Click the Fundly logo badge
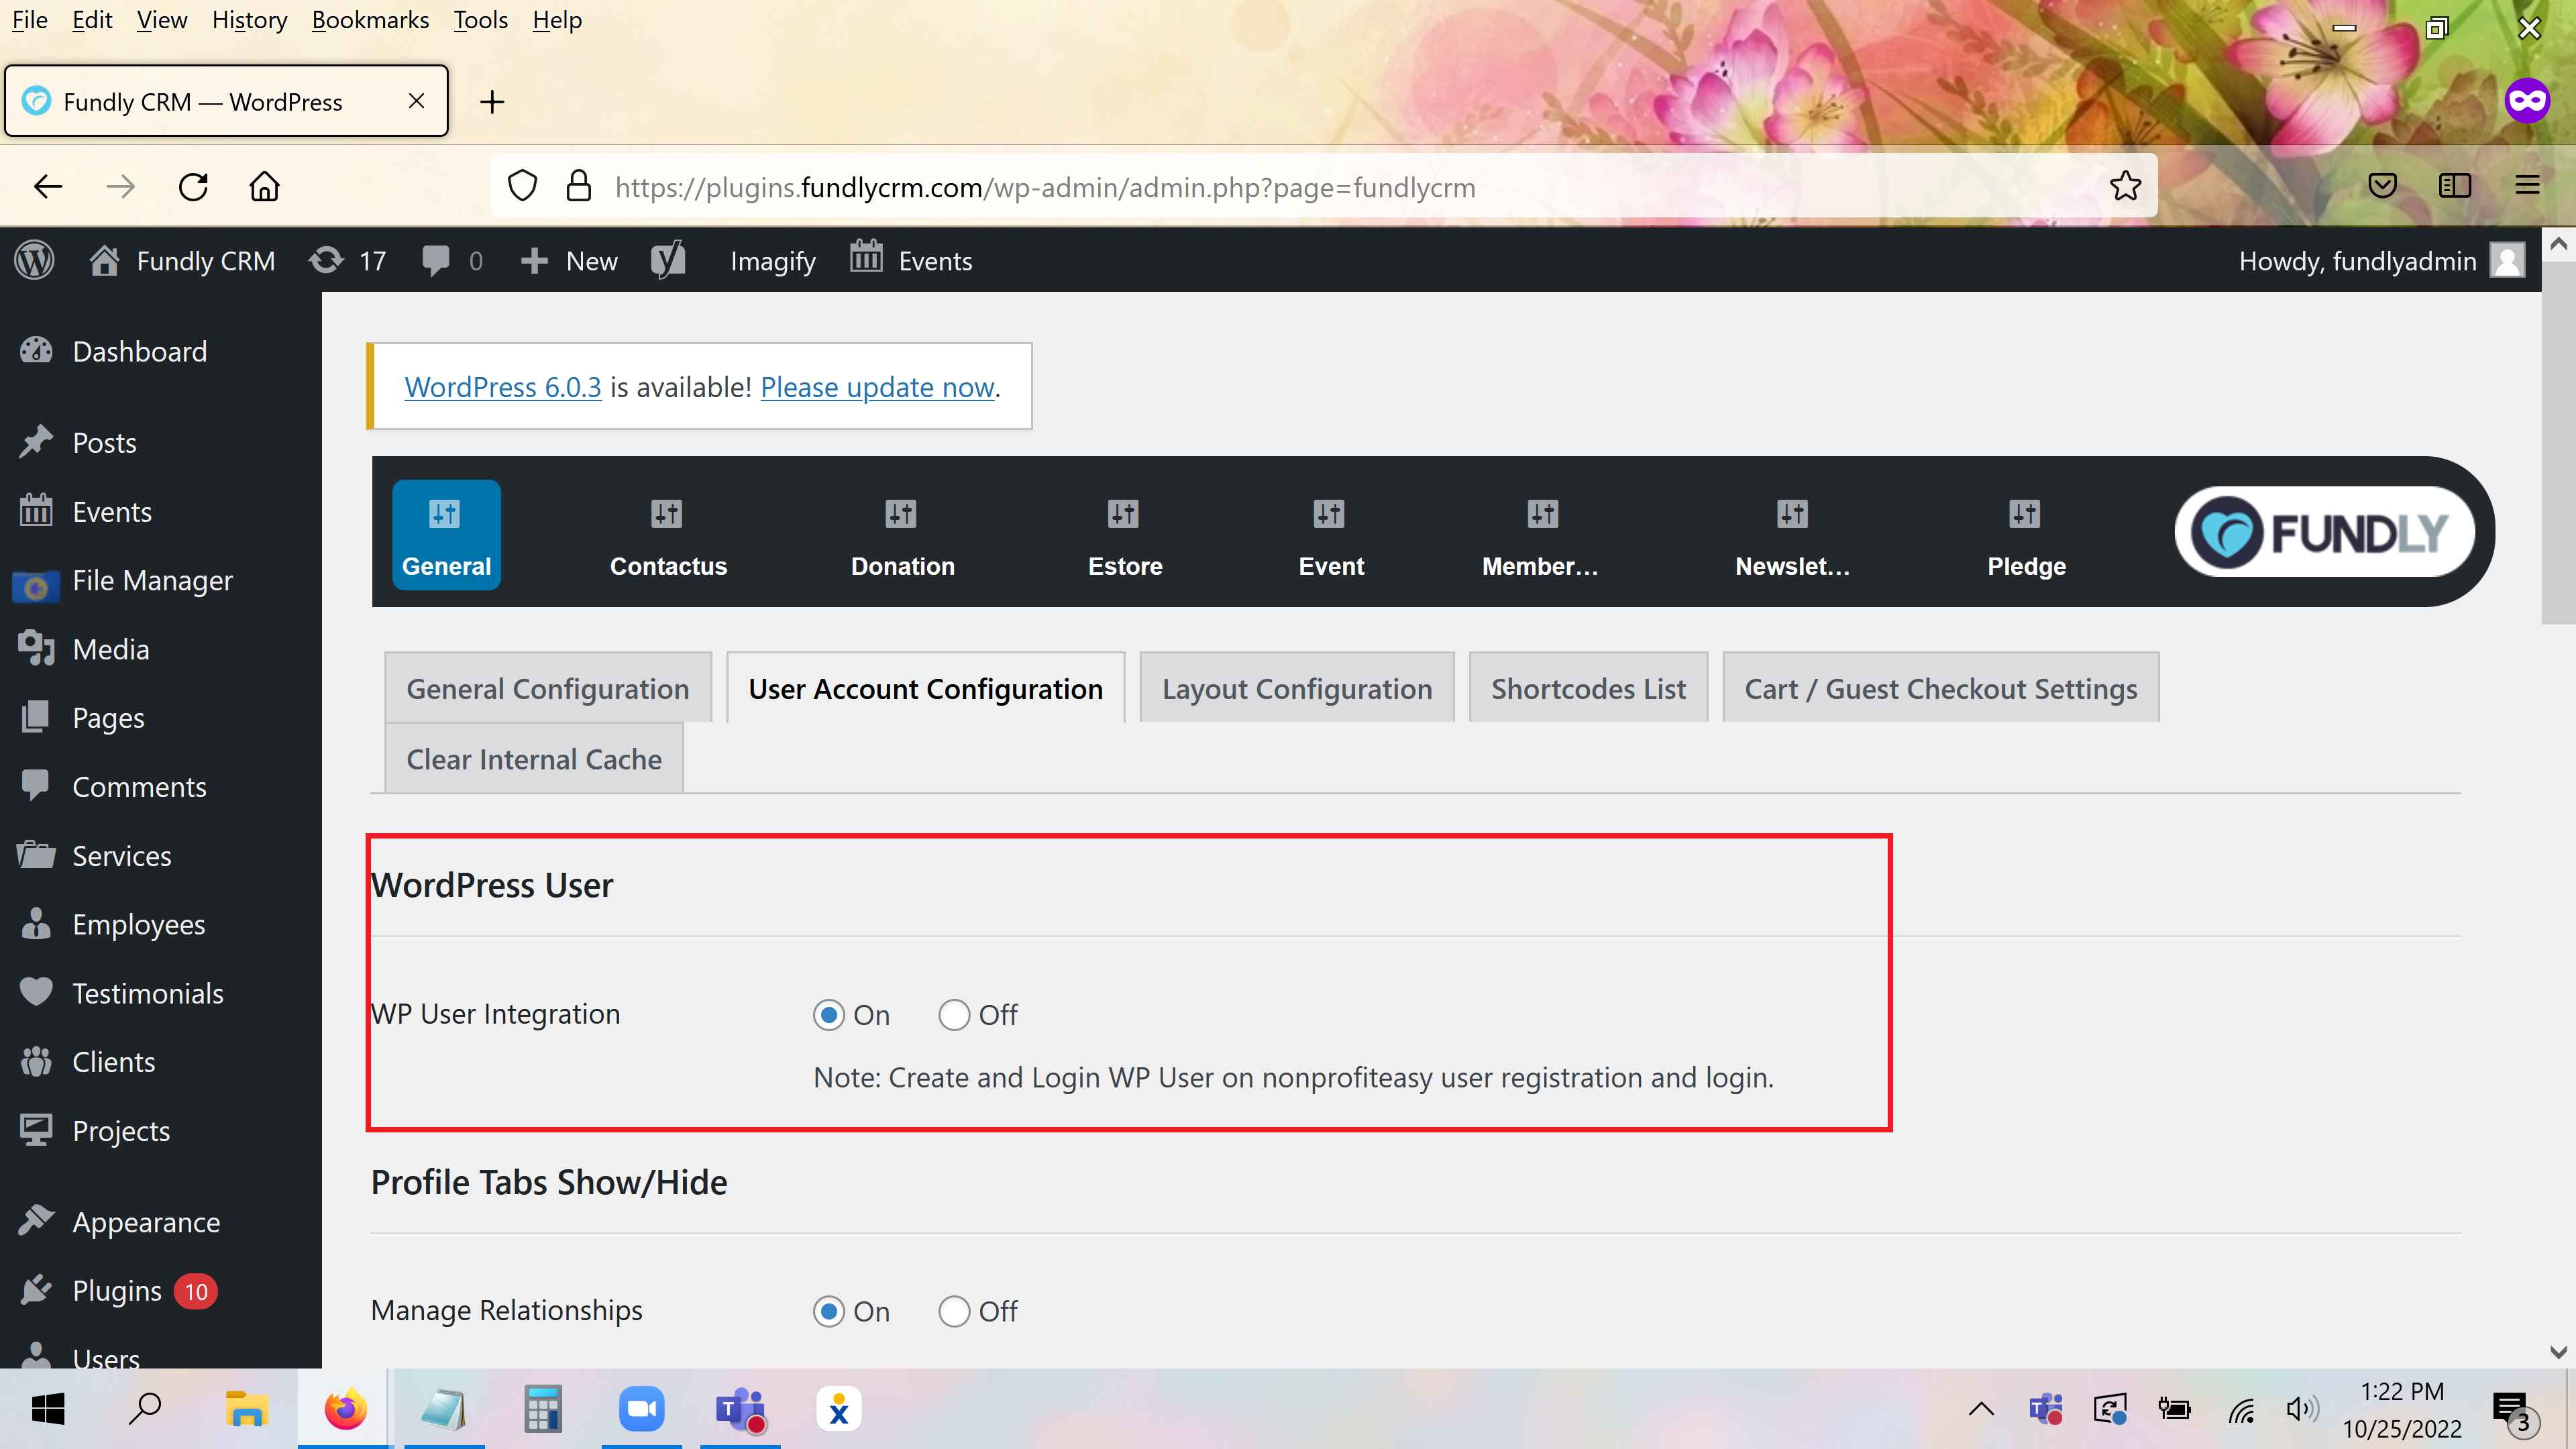The image size is (2576, 1449). tap(2324, 532)
